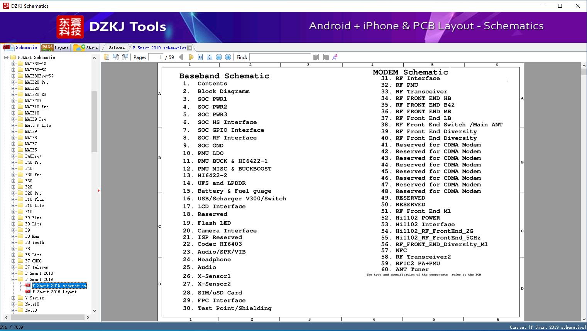Image resolution: width=587 pixels, height=331 pixels.
Task: Click the tree panel scroll-up arrow
Action: tap(94, 58)
